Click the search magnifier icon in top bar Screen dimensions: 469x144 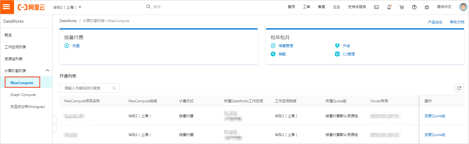click(148, 7)
